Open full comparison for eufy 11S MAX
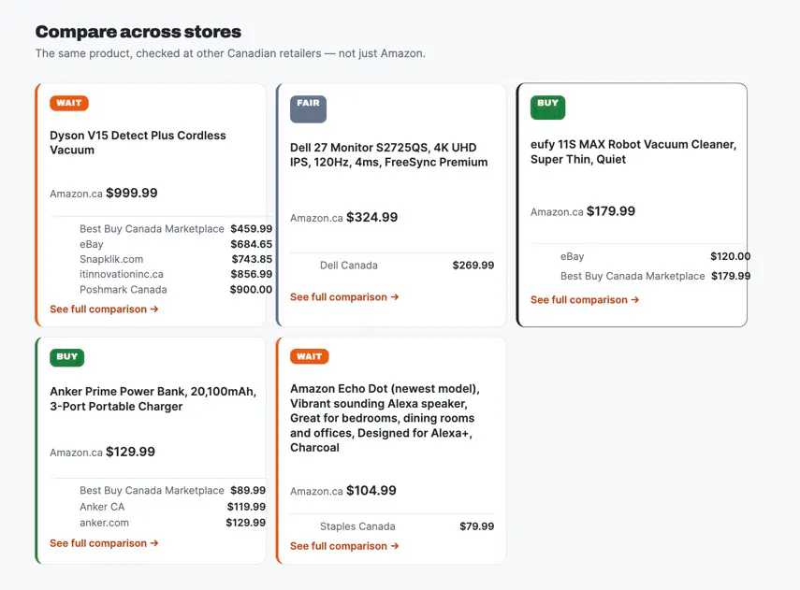Screen dimensions: 800x590 click(x=585, y=300)
